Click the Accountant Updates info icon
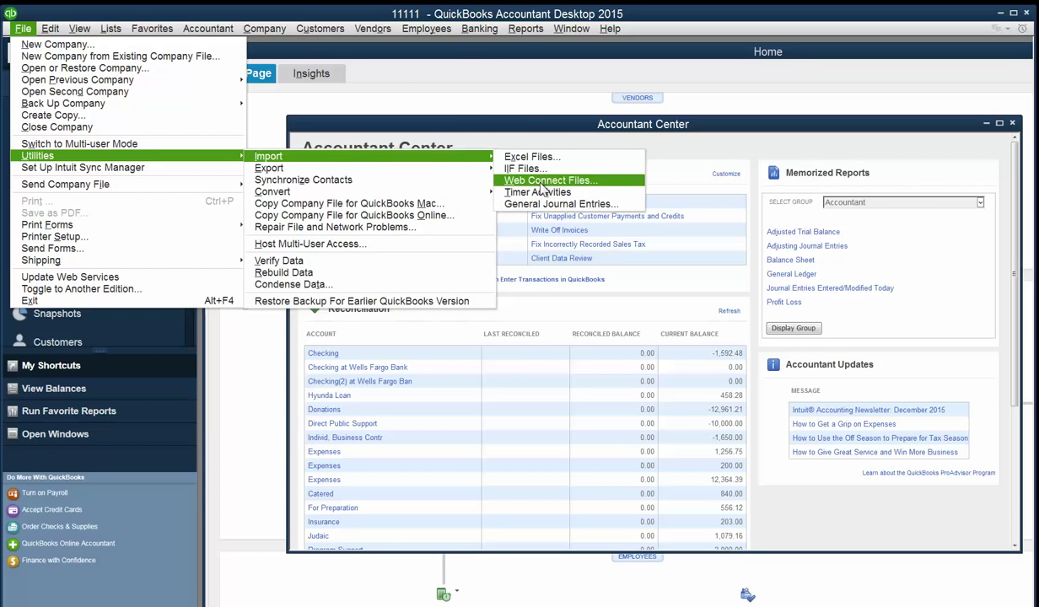This screenshot has width=1039, height=607. tap(773, 364)
